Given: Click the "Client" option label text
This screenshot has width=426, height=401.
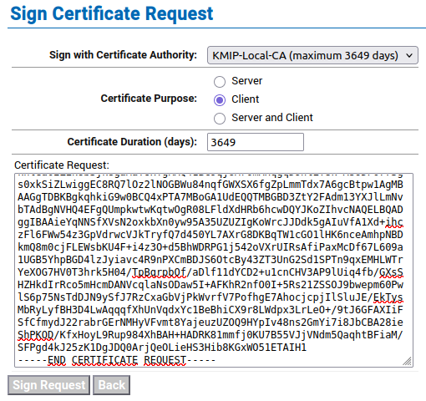Looking at the screenshot, I should [x=246, y=99].
